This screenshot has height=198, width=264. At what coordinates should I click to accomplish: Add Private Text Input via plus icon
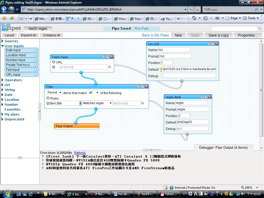click(36, 65)
